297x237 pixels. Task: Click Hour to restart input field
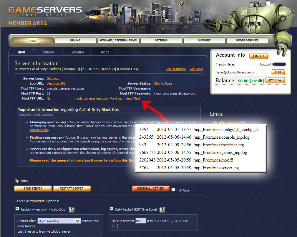click(x=141, y=221)
